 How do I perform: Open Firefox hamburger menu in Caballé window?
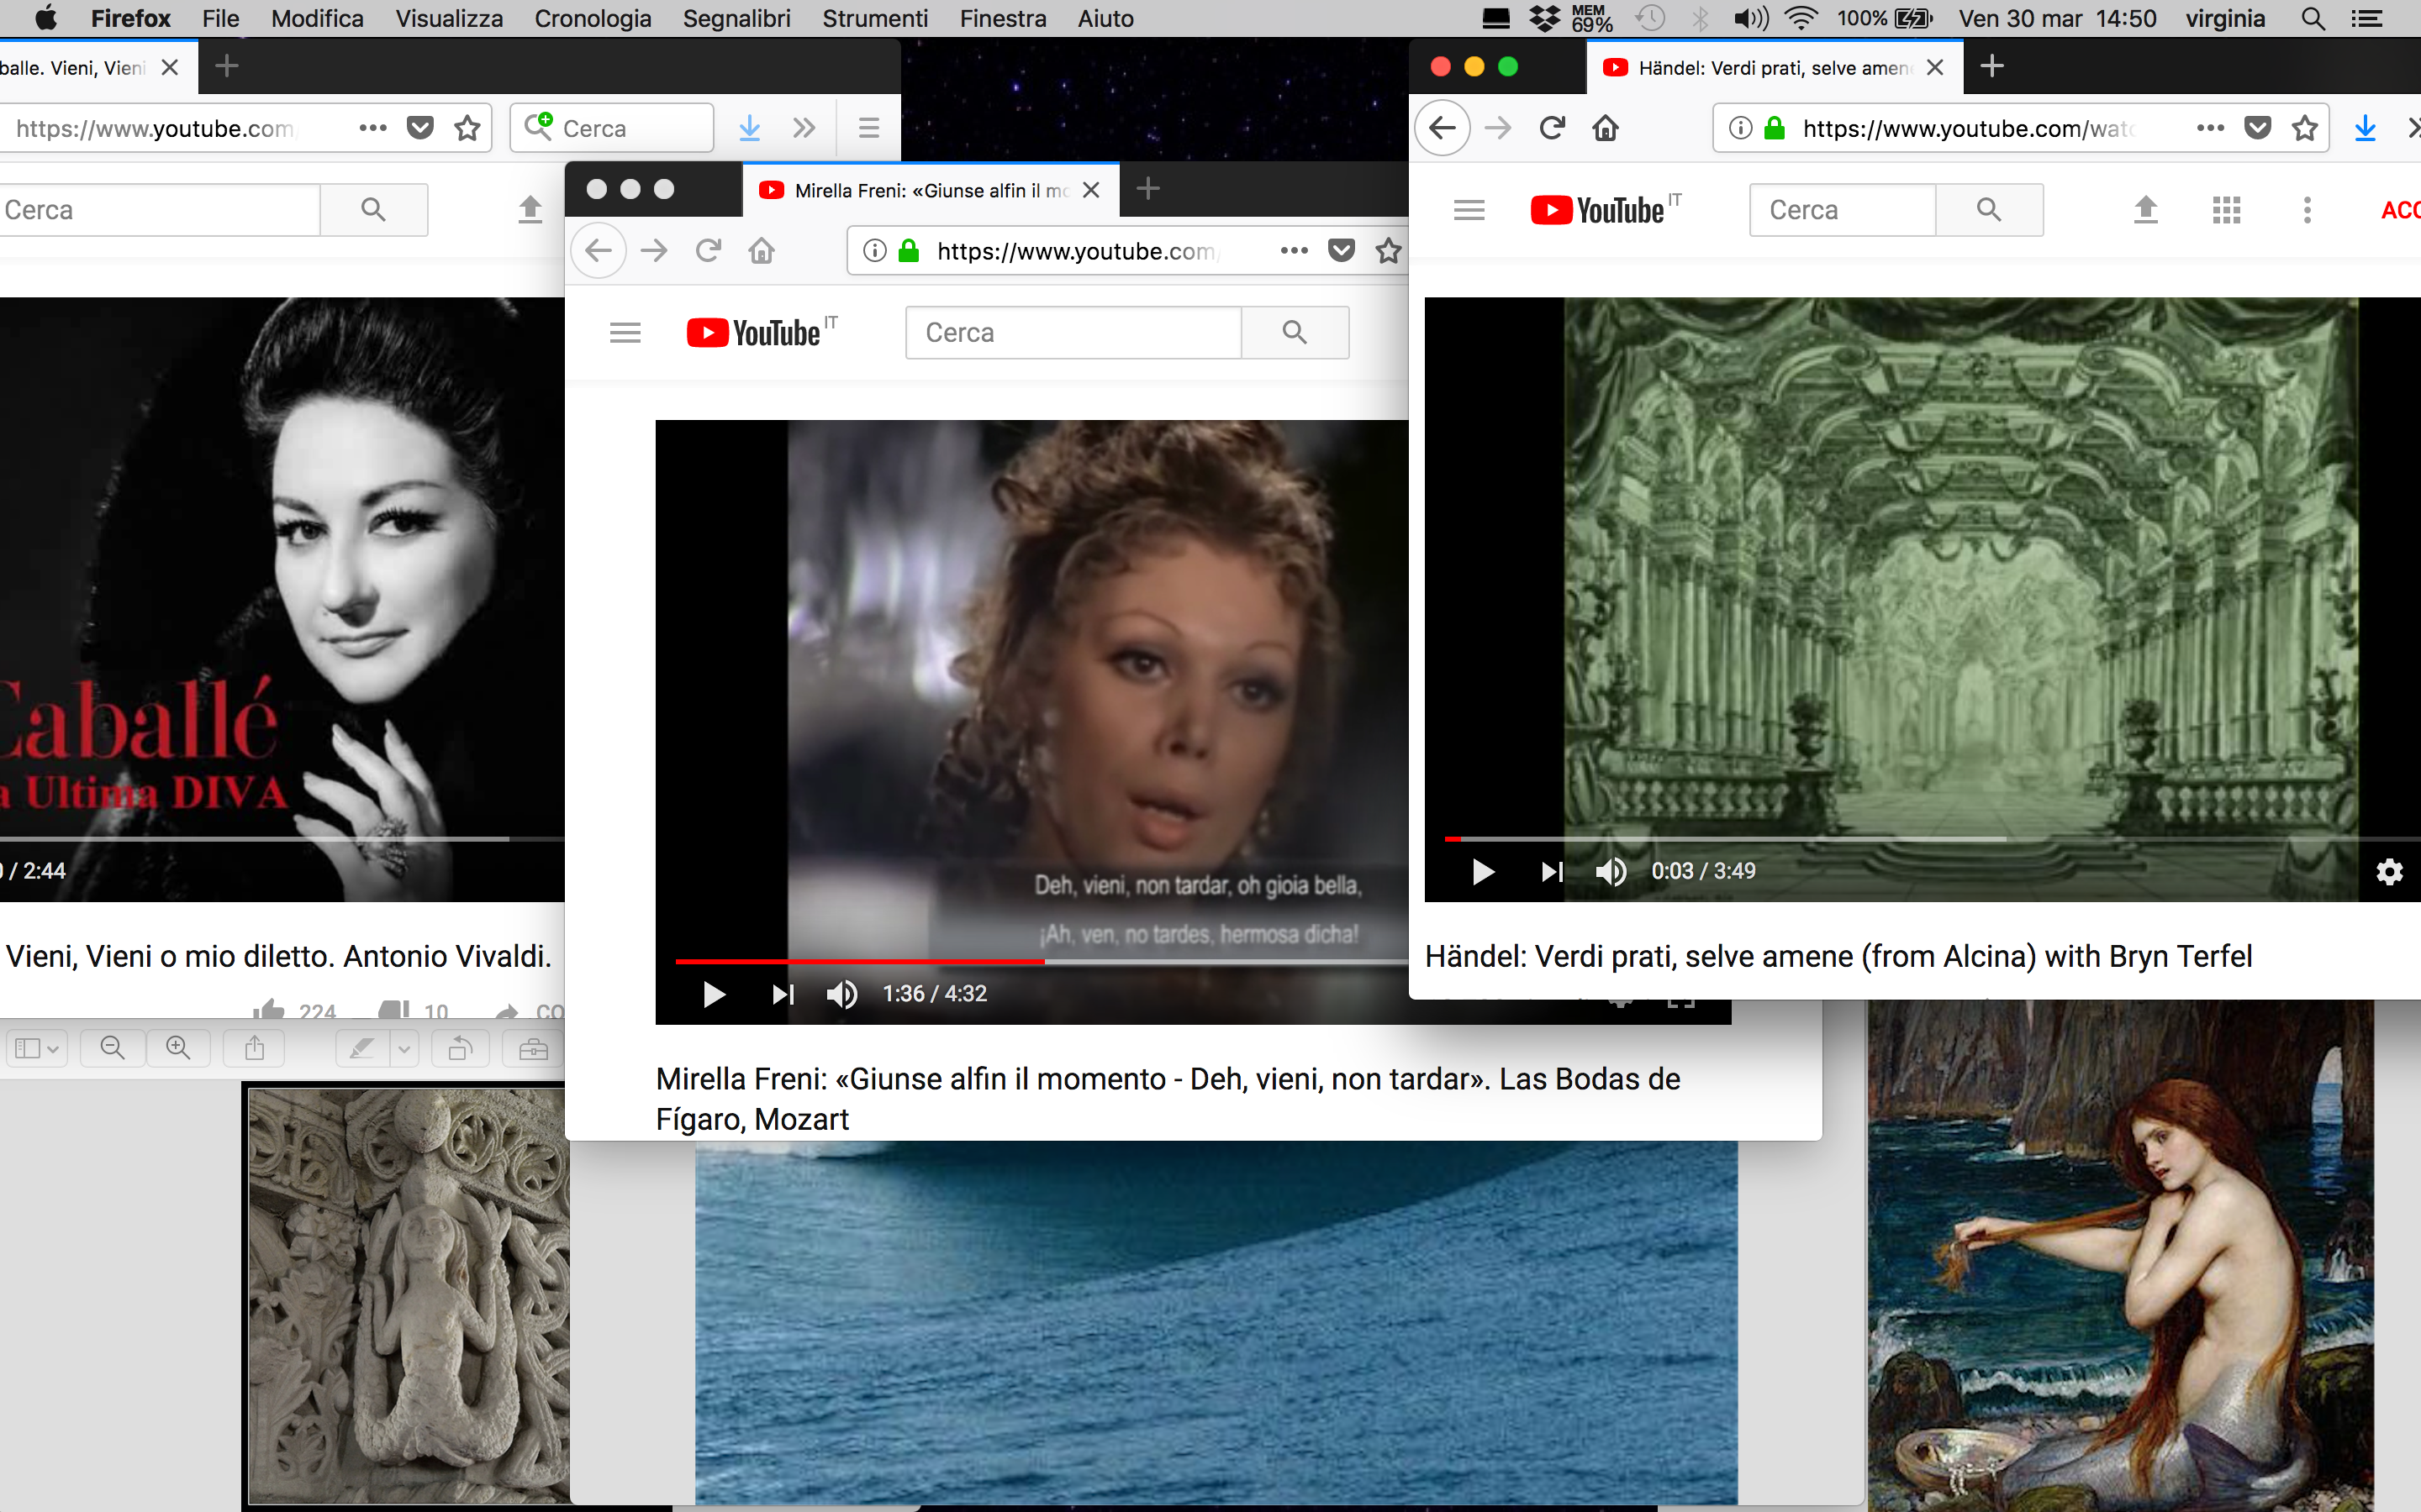pos(868,128)
